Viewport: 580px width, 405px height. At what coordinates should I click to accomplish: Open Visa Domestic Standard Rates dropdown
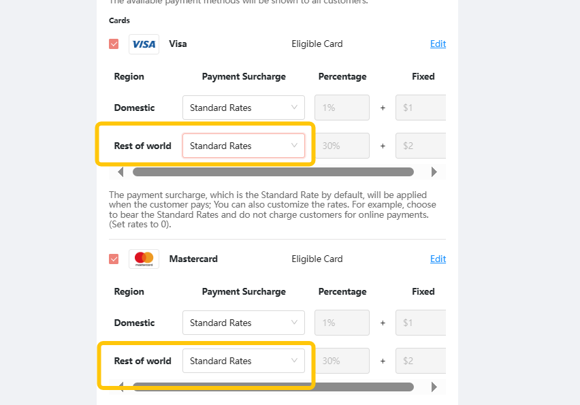pyautogui.click(x=244, y=108)
